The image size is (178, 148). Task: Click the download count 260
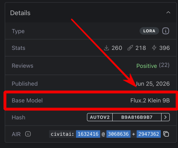pos(117,48)
